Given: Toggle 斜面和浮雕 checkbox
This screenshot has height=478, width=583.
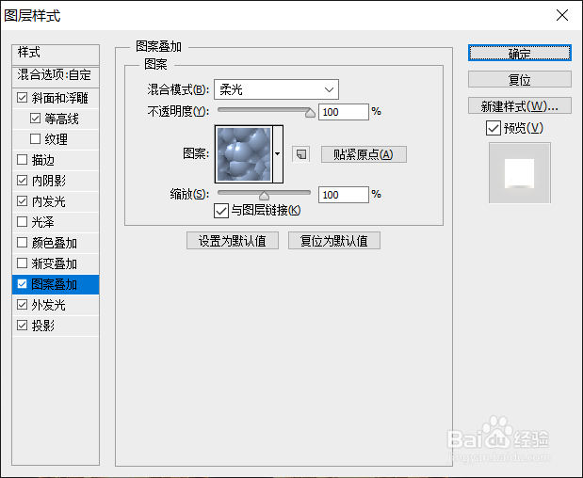Looking at the screenshot, I should coord(22,98).
